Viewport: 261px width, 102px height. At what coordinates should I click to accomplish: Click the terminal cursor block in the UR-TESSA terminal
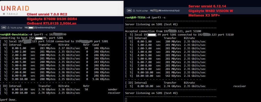click(126, 100)
